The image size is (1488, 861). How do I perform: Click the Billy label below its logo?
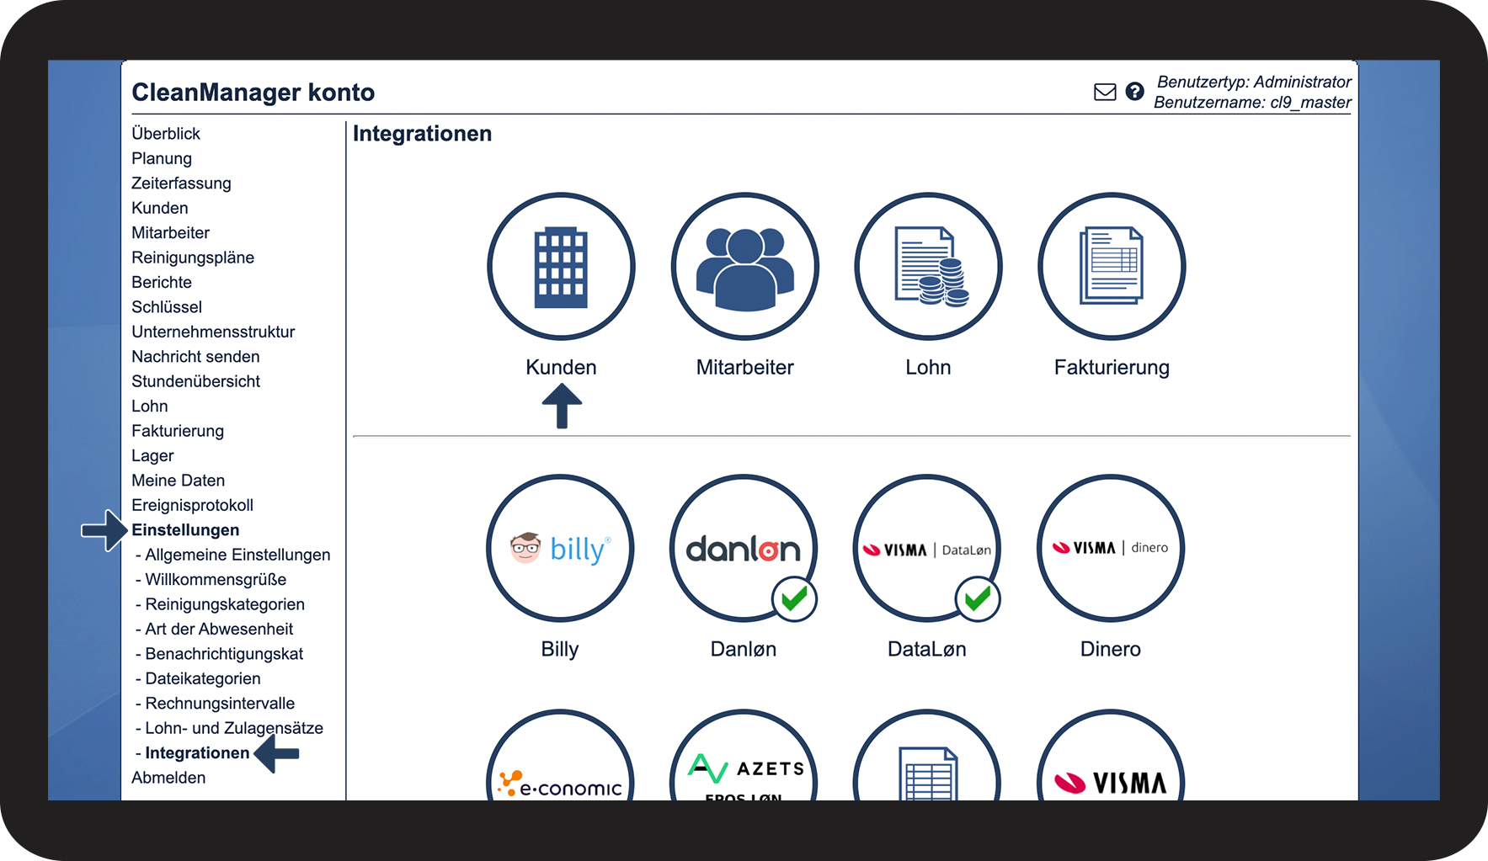[x=560, y=650]
